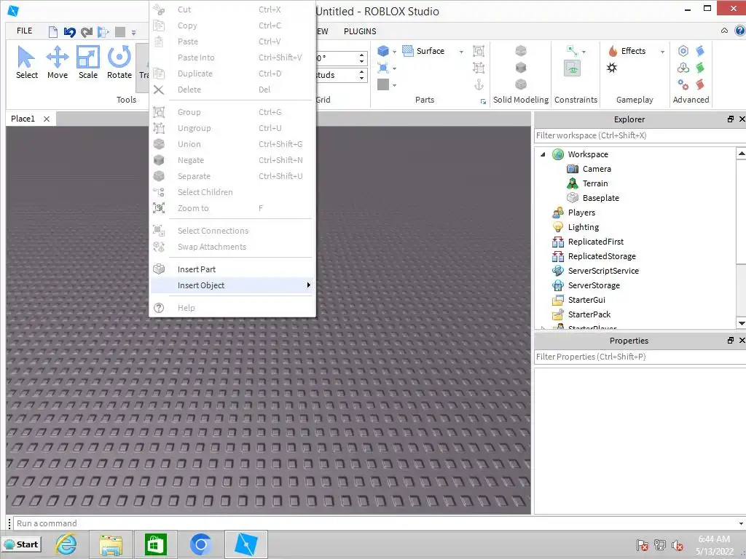This screenshot has height=559, width=746.
Task: Stop the play test from quick access
Action: [120, 32]
